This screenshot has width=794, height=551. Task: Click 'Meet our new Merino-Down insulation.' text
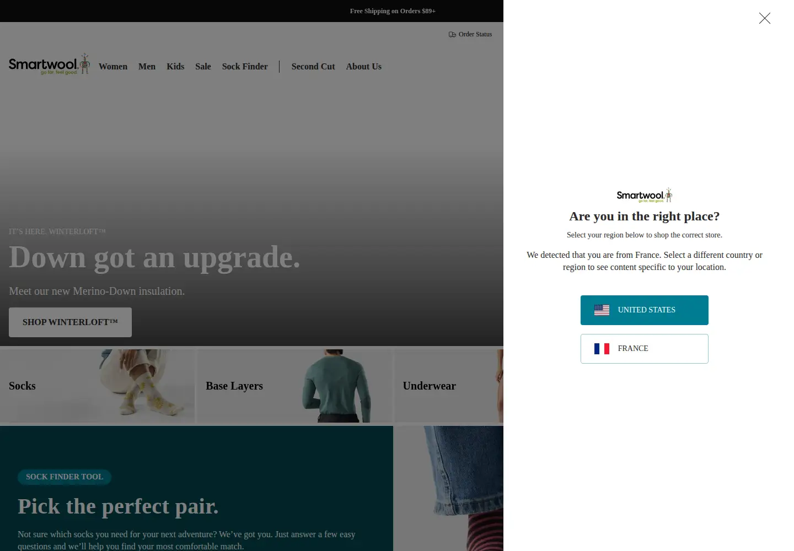click(x=97, y=291)
